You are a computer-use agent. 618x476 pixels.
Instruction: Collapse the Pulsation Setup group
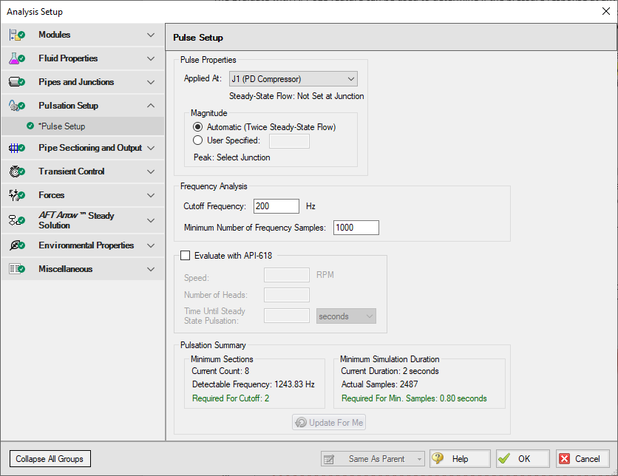151,106
